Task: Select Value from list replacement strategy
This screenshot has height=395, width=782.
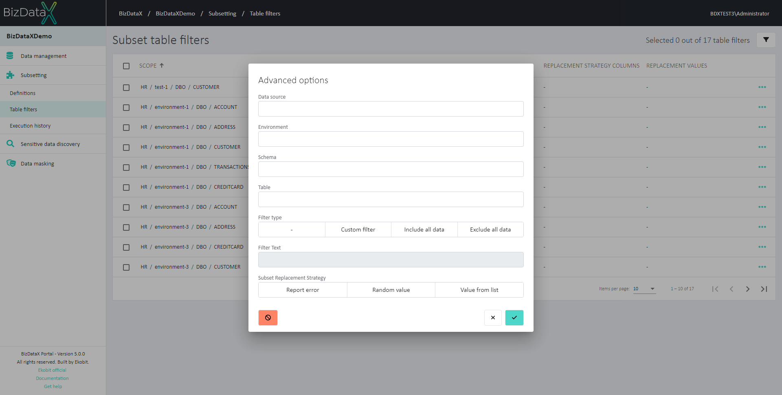Action: 479,290
